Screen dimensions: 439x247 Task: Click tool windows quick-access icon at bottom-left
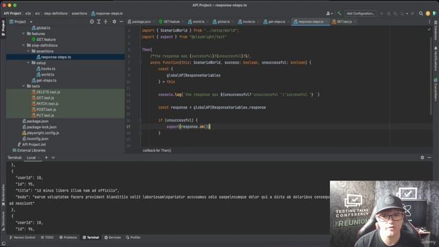pos(3,244)
